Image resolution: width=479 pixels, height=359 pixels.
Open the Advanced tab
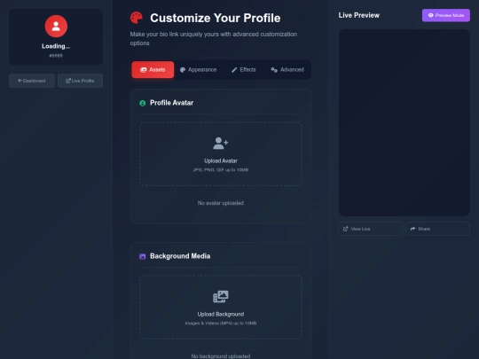(287, 70)
